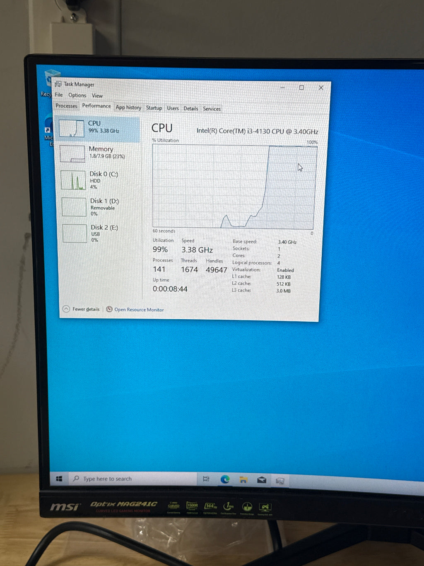Select the Memory resource item
This screenshot has width=424, height=566.
click(99, 153)
